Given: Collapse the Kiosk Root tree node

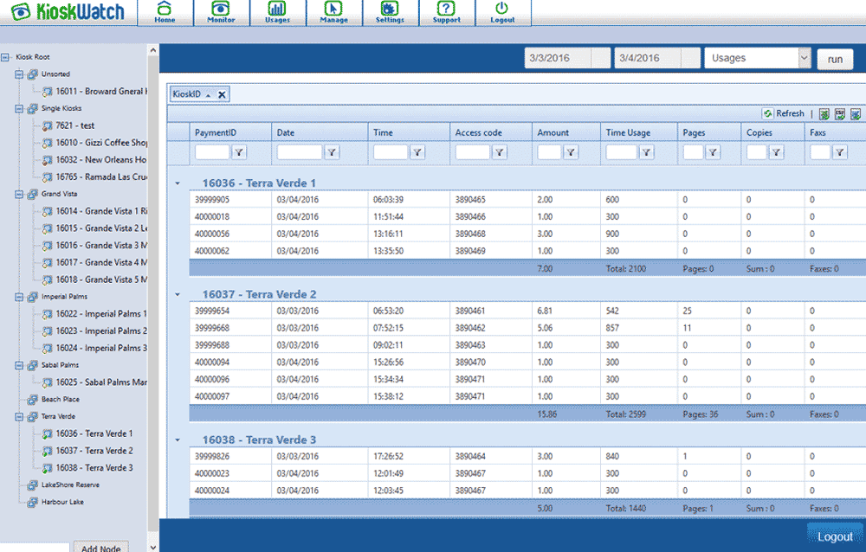Looking at the screenshot, I should 5,57.
